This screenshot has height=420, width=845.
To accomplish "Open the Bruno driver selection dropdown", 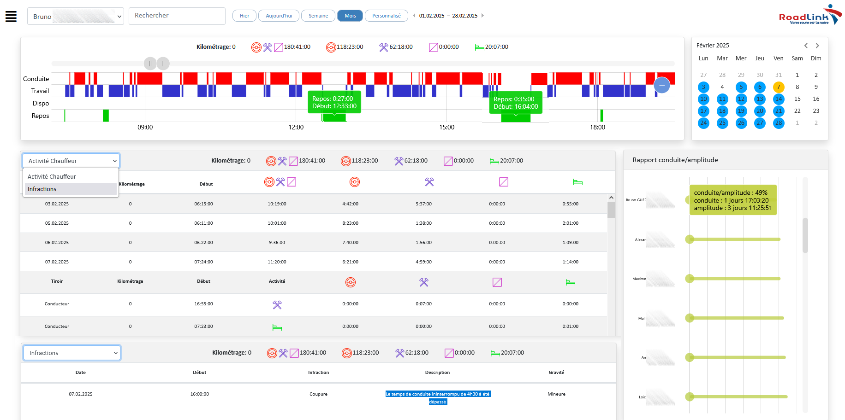I will [x=76, y=17].
